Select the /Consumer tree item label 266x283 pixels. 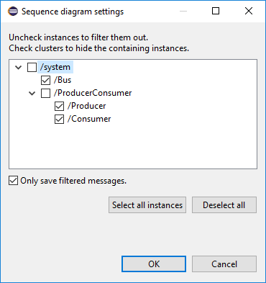89,119
